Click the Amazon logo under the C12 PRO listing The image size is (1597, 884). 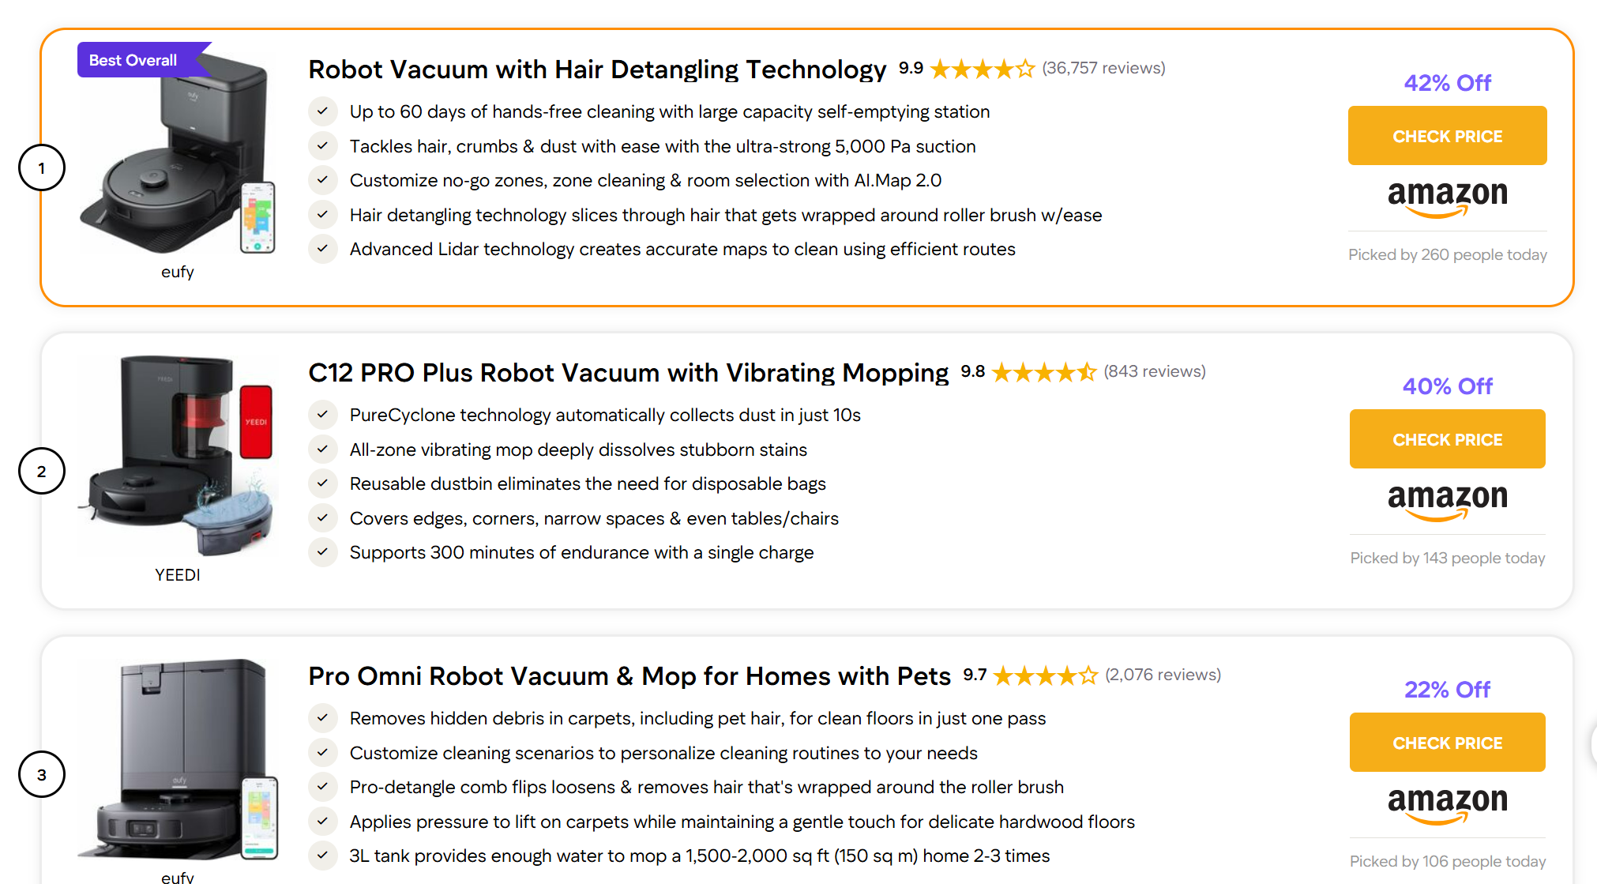1447,502
